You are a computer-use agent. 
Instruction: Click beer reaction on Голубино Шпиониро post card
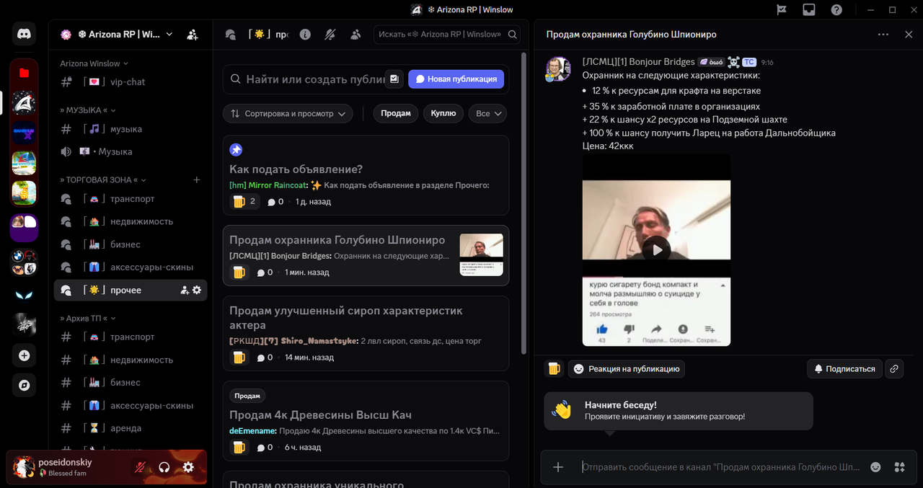(239, 272)
